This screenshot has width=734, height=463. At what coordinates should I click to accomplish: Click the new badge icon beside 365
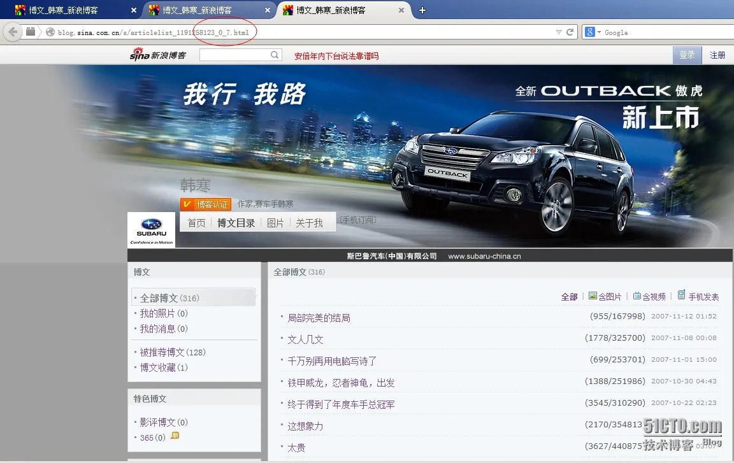tap(175, 436)
